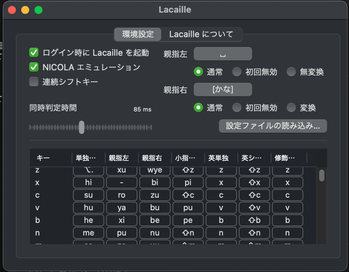Select 初回無効 radio for 親指右
This screenshot has height=272, width=349.
tap(237, 108)
